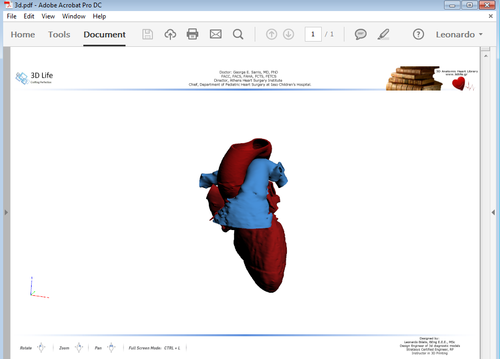Image resolution: width=500 pixels, height=359 pixels.
Task: Open the File menu
Action: point(11,16)
